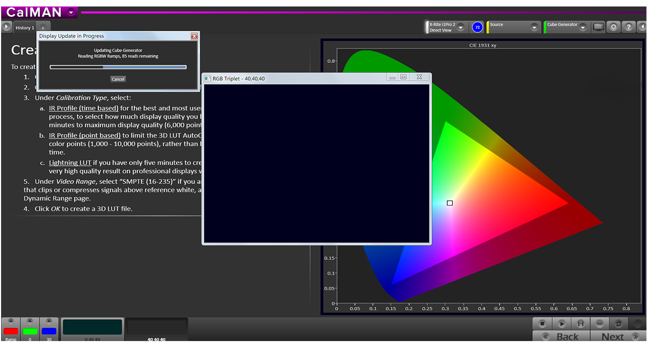Open the Source dropdown

(534, 27)
